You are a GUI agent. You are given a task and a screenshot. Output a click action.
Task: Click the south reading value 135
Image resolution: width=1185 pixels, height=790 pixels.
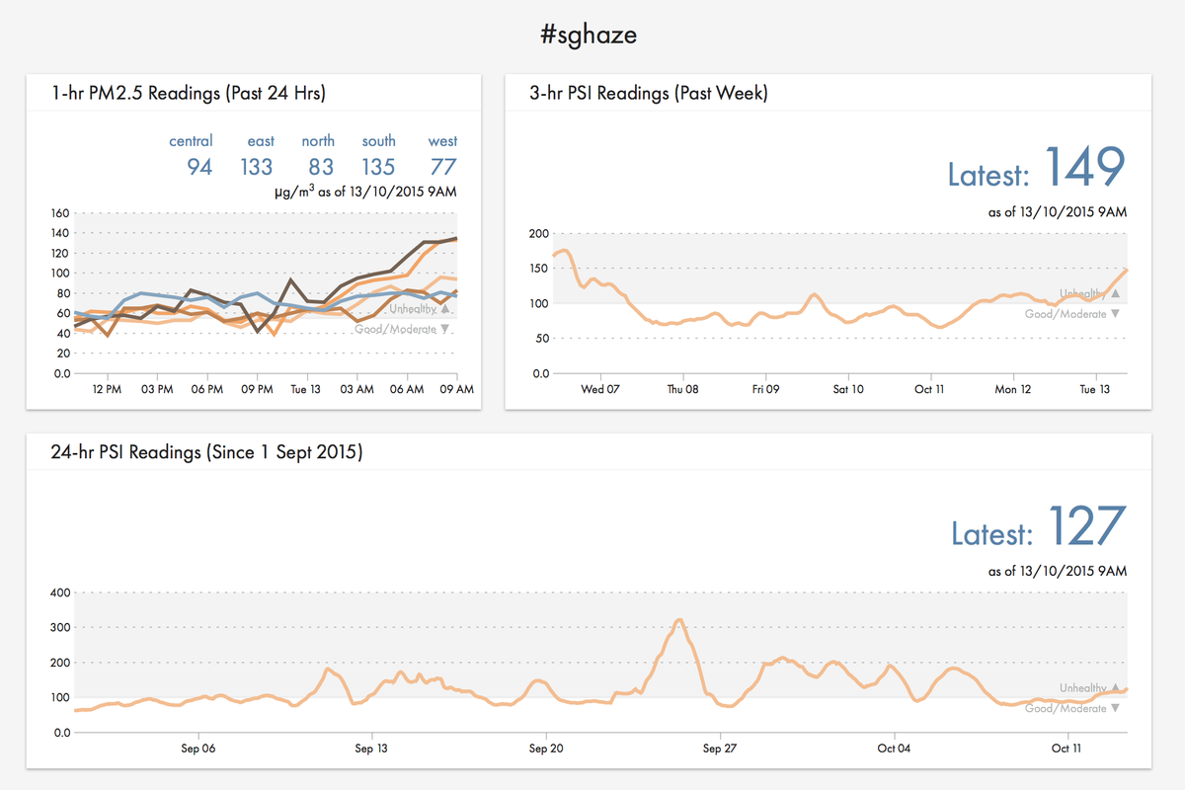[378, 167]
